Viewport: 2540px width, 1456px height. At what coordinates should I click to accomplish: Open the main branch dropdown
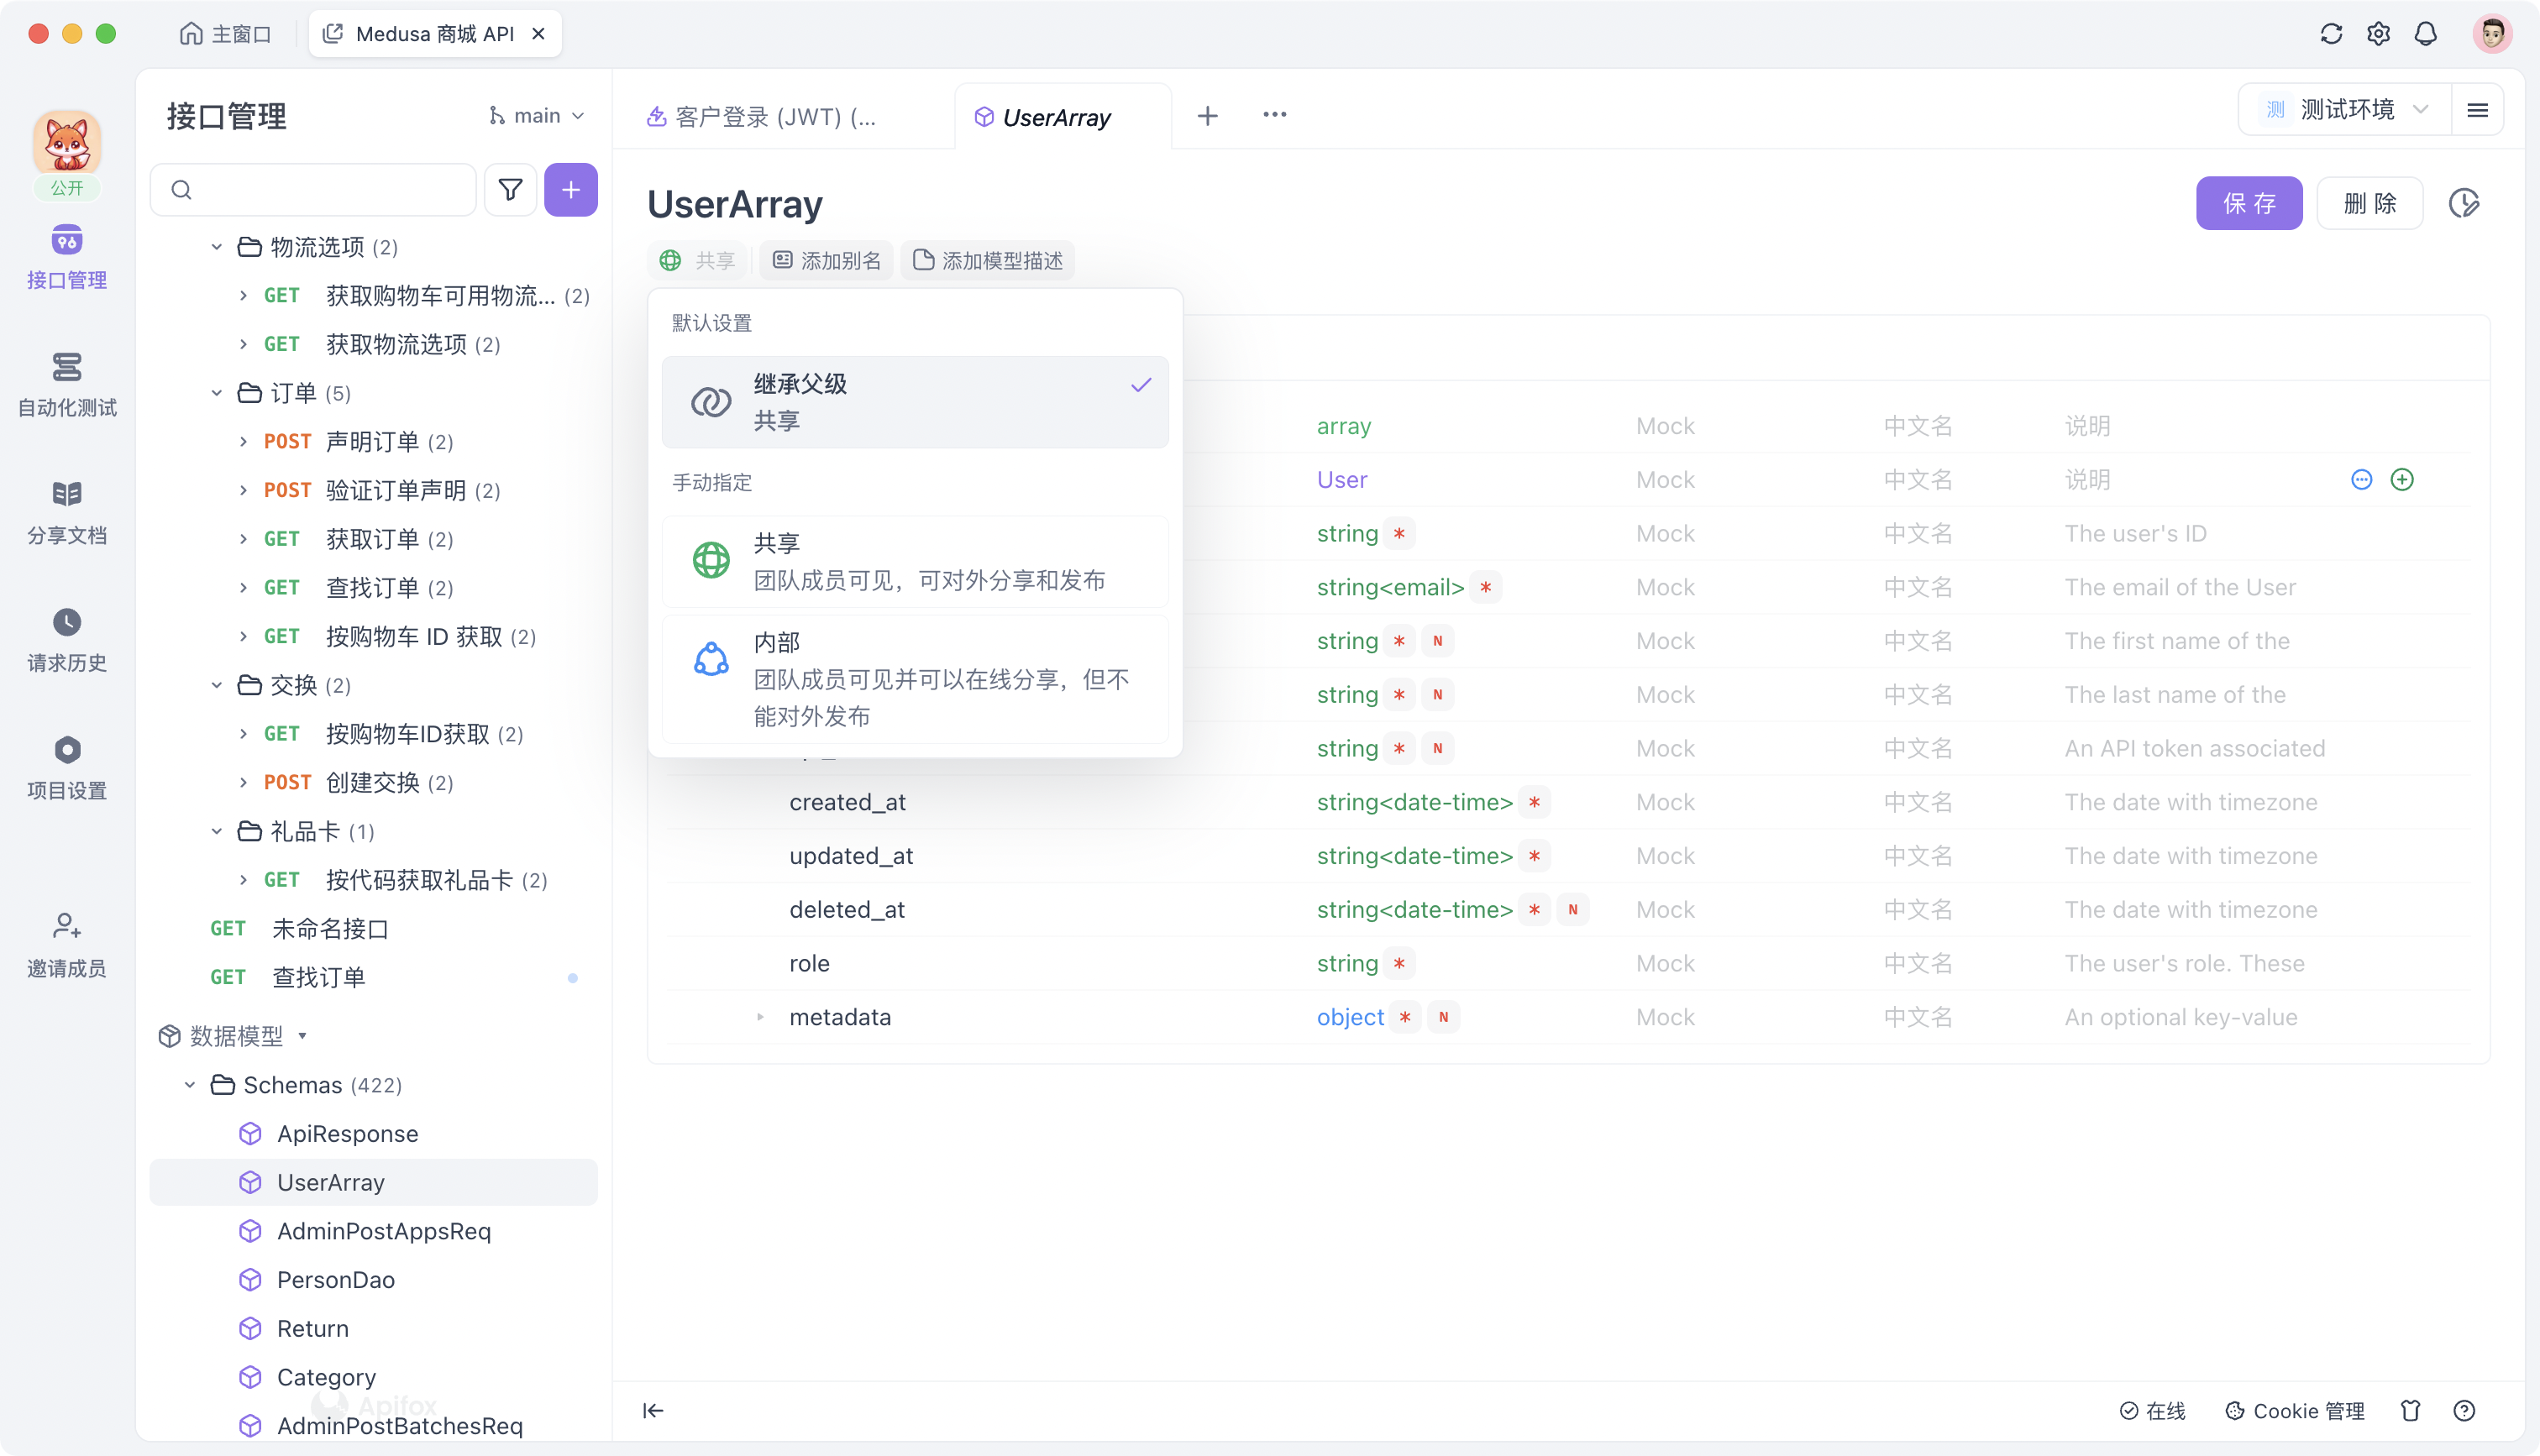pyautogui.click(x=536, y=115)
